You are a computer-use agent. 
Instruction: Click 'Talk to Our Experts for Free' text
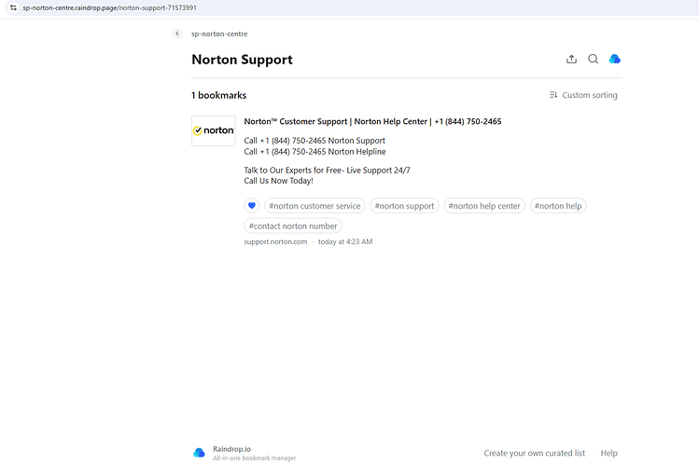(x=292, y=170)
